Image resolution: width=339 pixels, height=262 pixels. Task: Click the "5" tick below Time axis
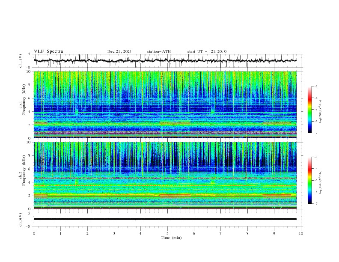(167, 233)
